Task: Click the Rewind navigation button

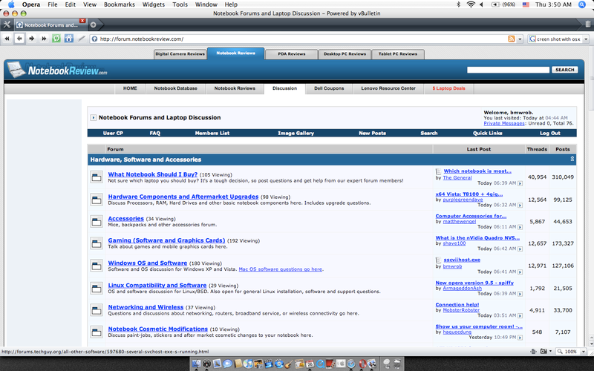Action: 7,39
